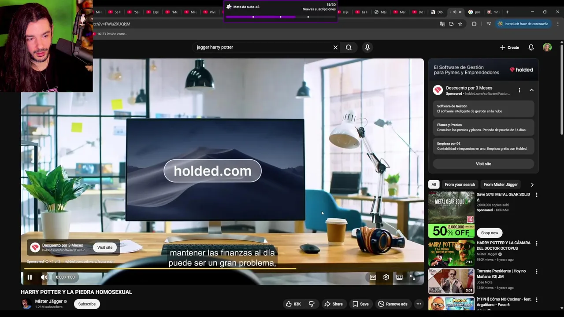
Task: Pause the video playback
Action: 30,277
